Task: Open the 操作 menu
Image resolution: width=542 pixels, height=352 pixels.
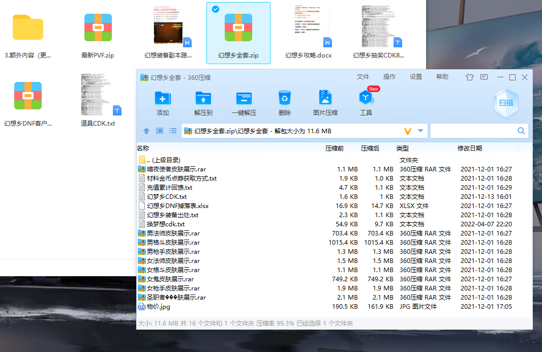Action: [x=389, y=77]
